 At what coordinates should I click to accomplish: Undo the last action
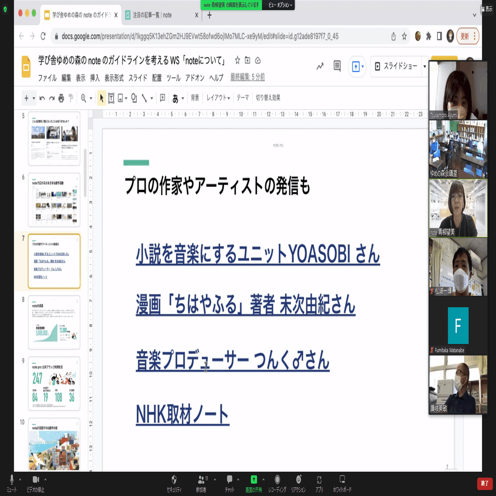42,98
